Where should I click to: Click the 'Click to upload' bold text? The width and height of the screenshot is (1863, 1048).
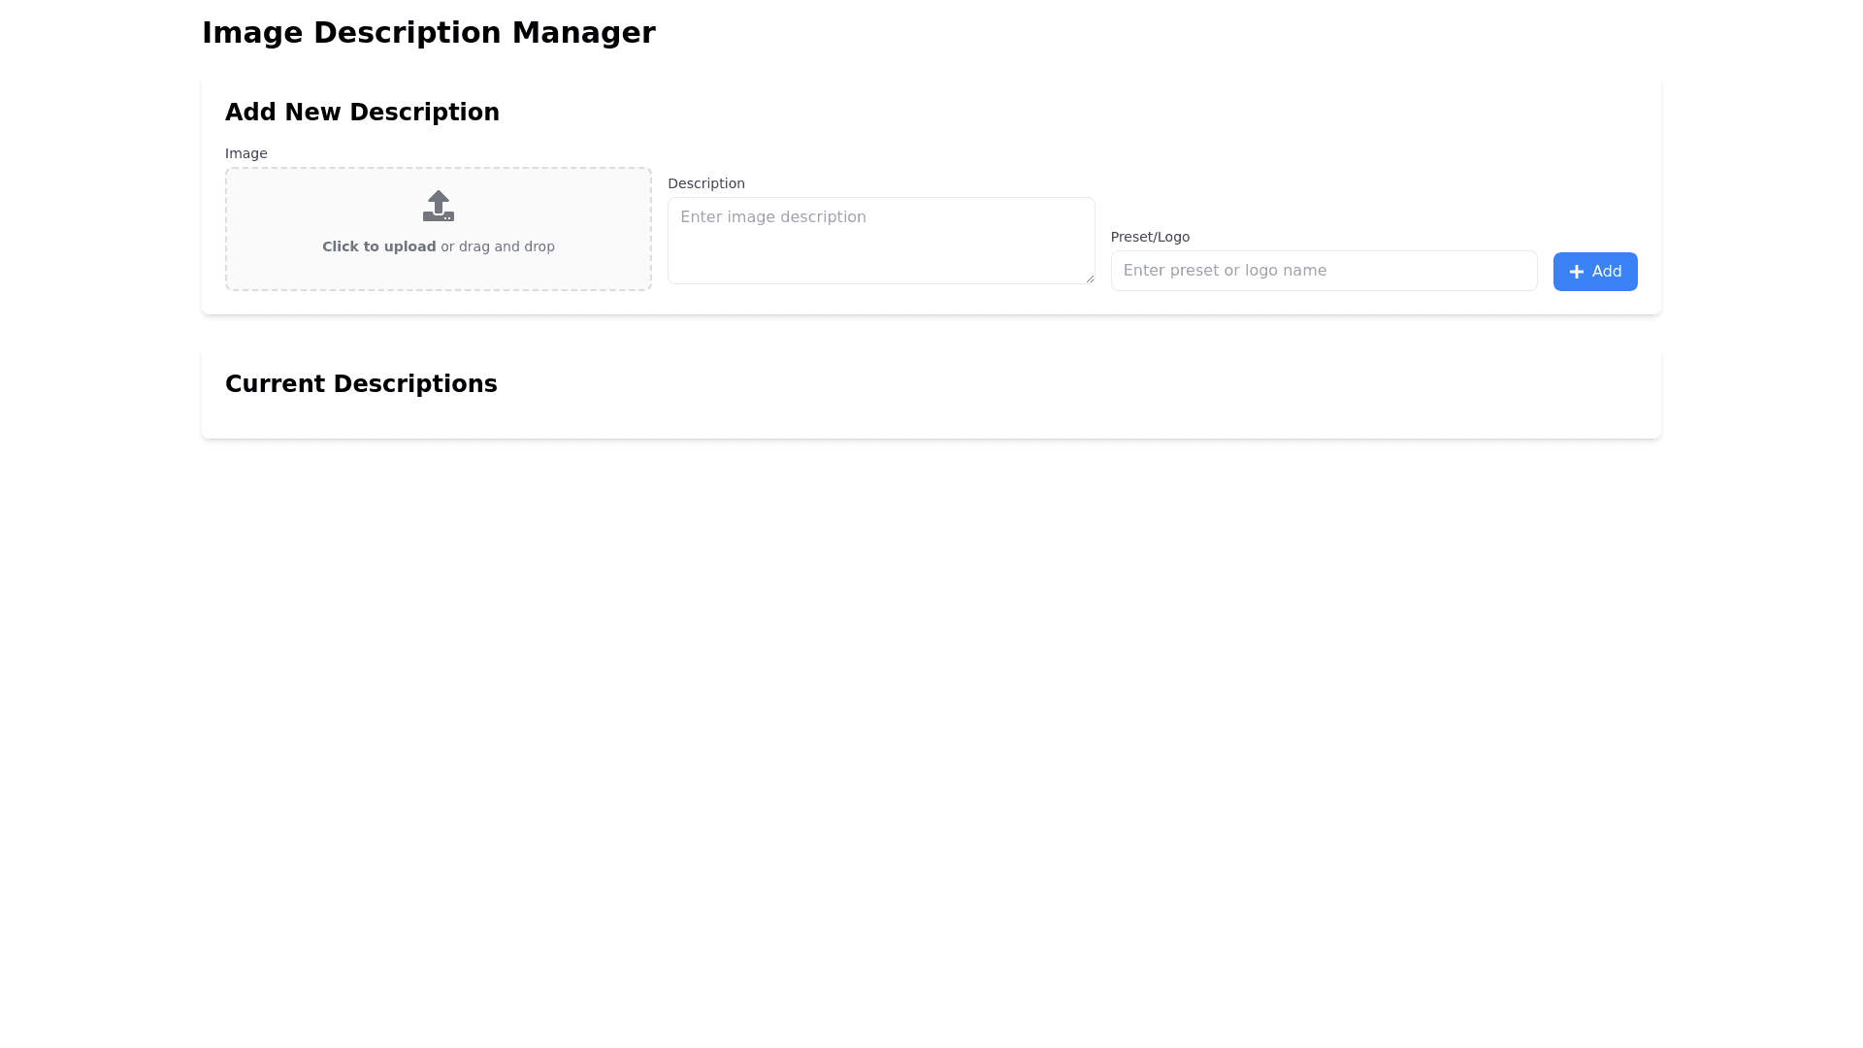378,246
